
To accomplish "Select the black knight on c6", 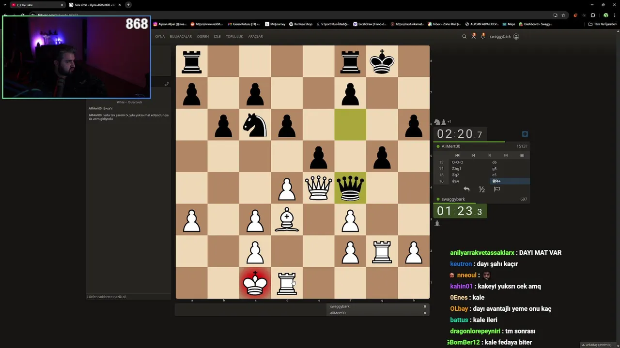I will 255,125.
